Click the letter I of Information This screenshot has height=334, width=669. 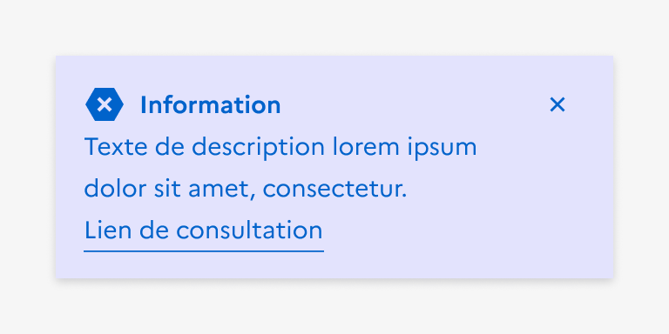pyautogui.click(x=144, y=105)
